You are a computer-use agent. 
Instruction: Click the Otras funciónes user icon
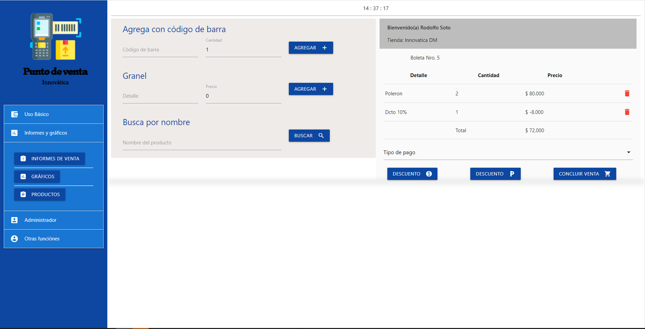15,239
